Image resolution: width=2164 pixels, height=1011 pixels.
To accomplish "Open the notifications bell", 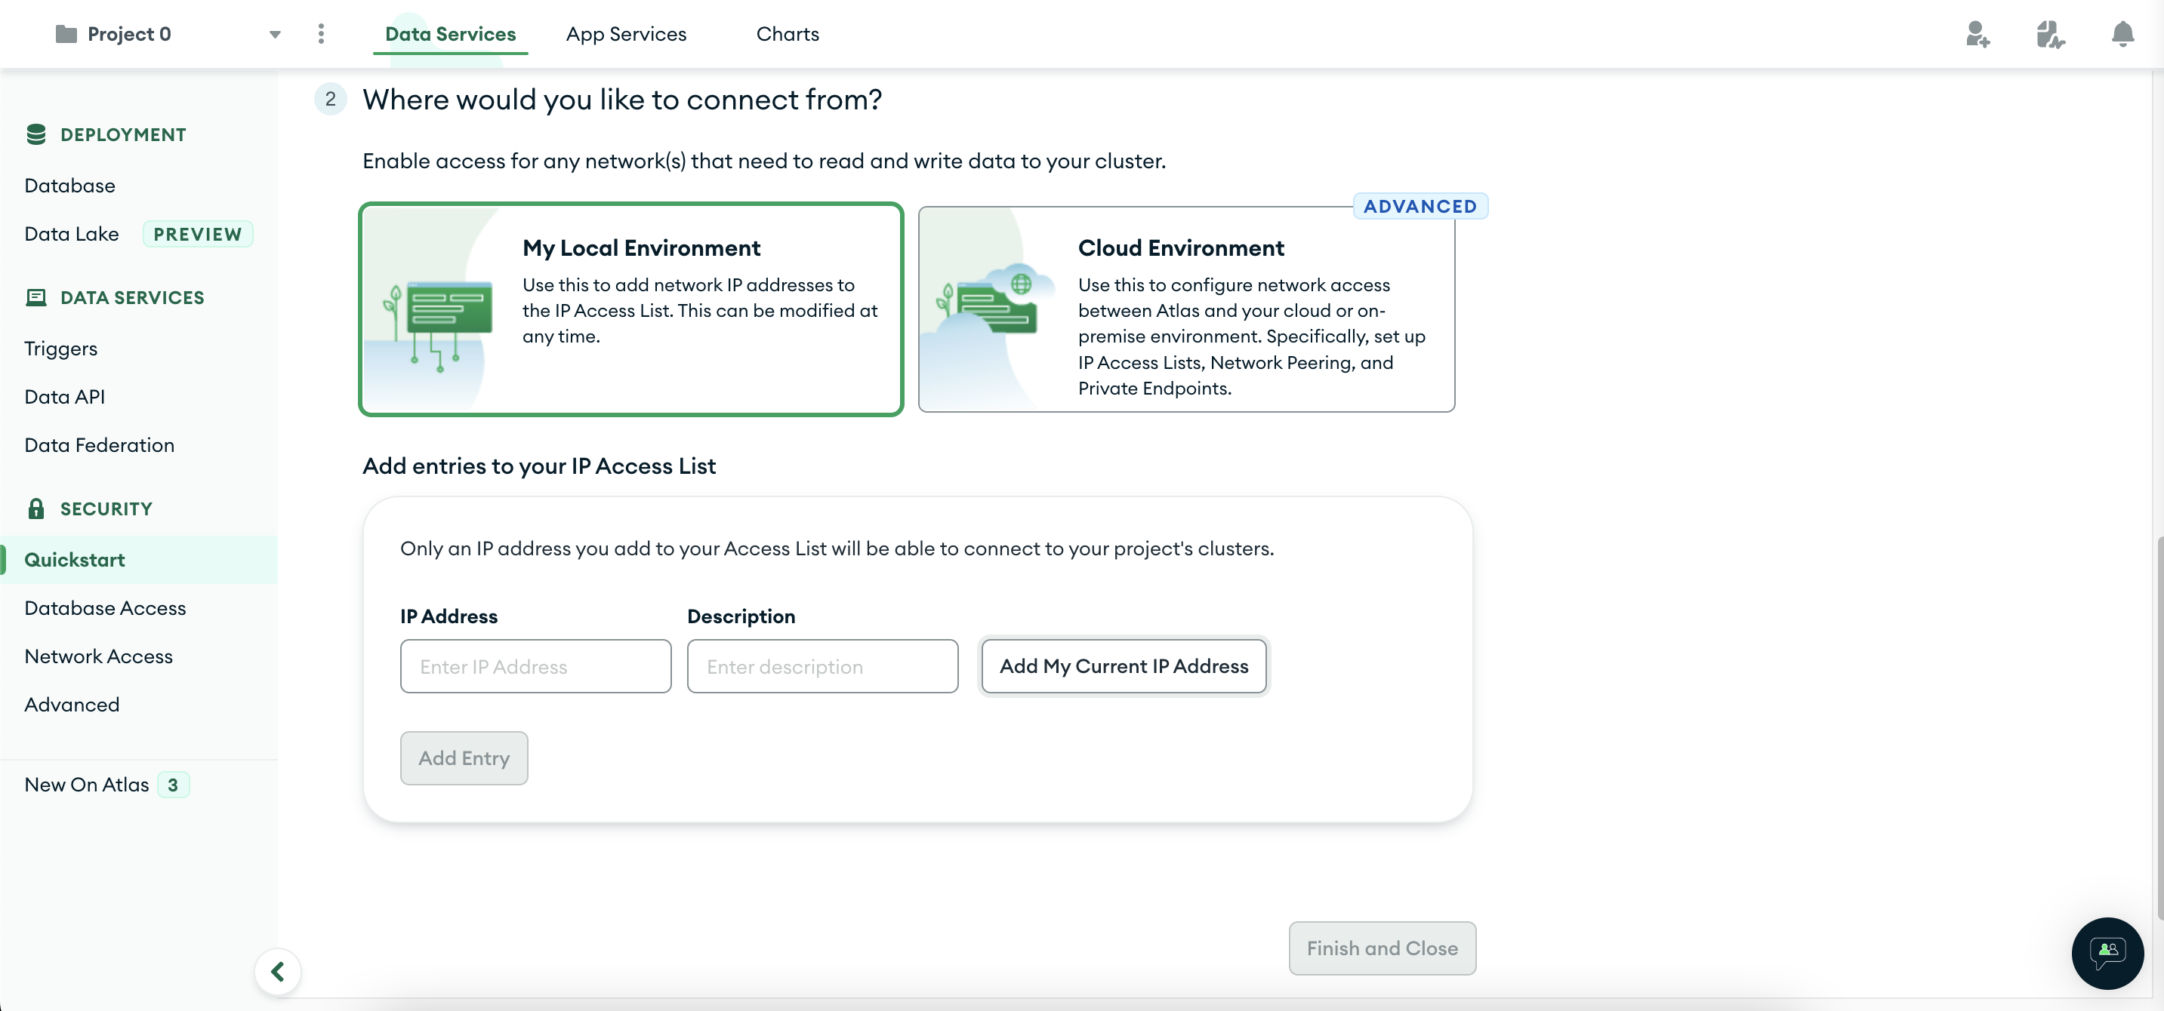I will (x=2122, y=35).
